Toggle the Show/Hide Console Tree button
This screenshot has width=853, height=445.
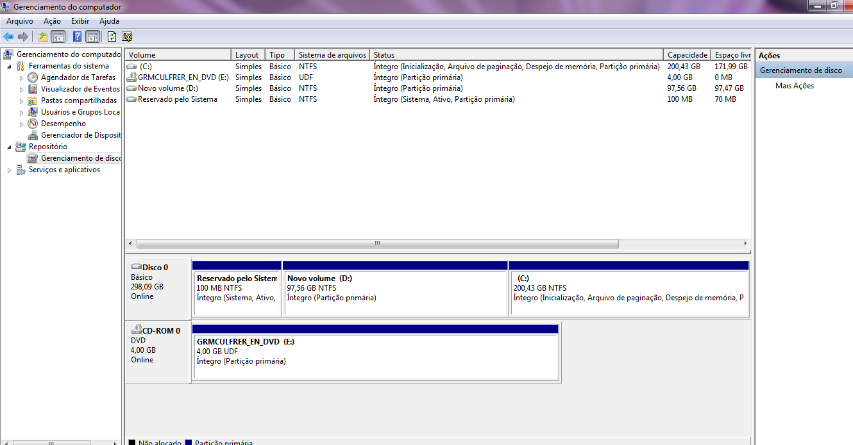58,36
